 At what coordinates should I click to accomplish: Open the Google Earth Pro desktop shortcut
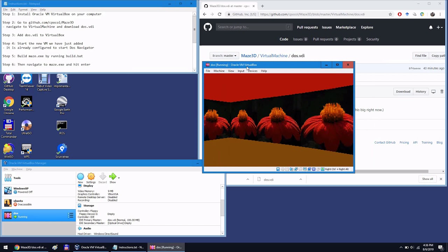pos(62,105)
